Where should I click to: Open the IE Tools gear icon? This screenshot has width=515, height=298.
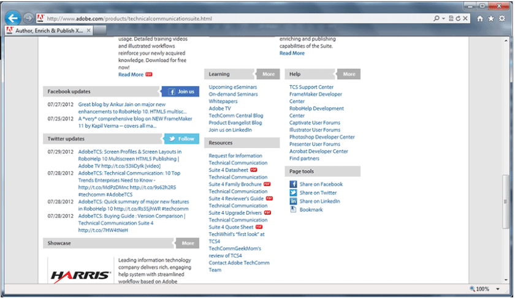point(502,18)
